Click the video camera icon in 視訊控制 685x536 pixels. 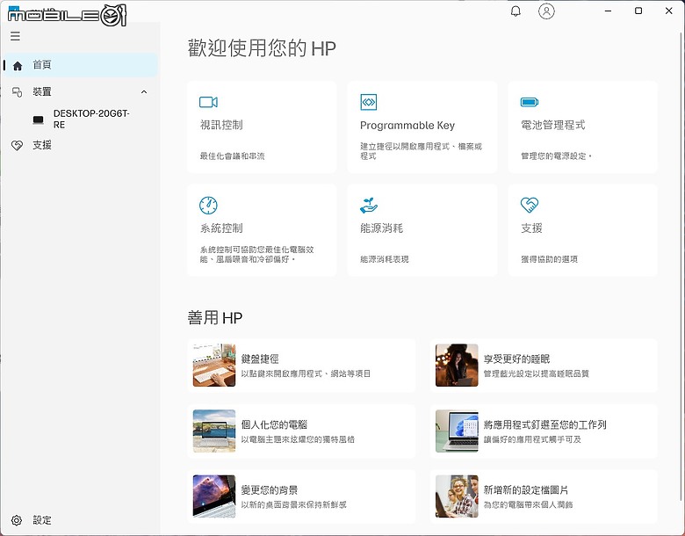point(208,102)
